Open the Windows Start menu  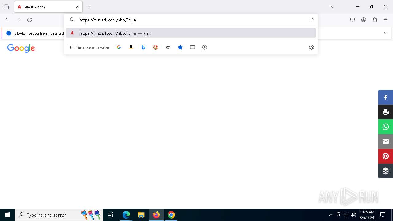pyautogui.click(x=7, y=215)
